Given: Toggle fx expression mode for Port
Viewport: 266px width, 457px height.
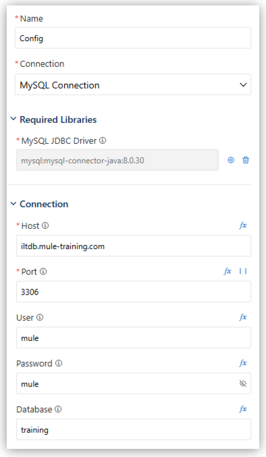Looking at the screenshot, I should 228,271.
